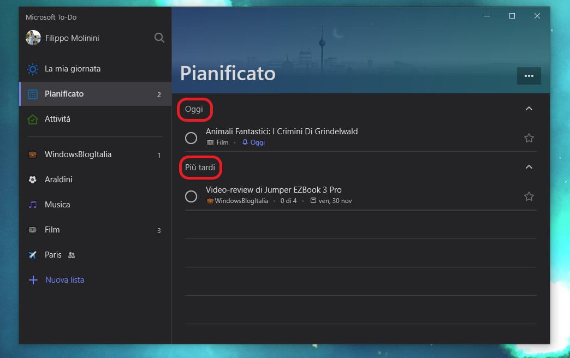
Task: Mark Video-review di Jumper EZBook as completed
Action: (x=191, y=196)
